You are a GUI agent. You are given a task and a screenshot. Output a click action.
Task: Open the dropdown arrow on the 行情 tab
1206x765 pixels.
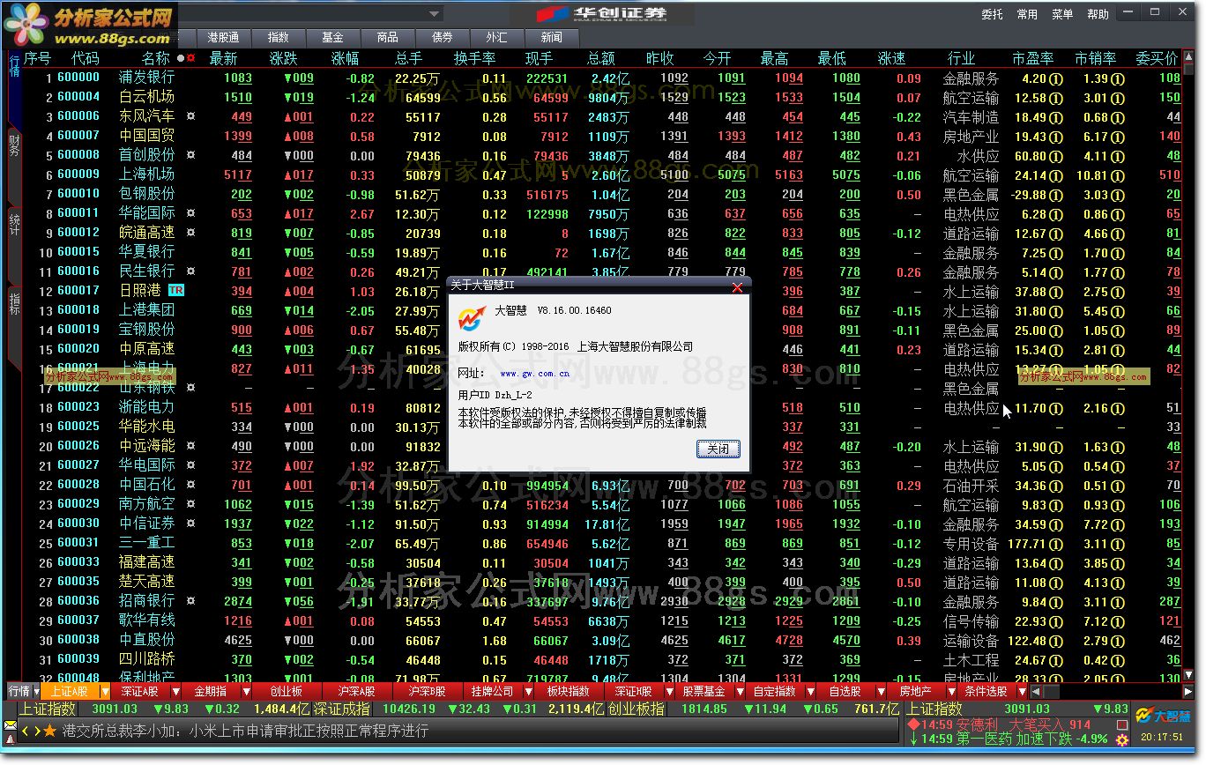click(x=36, y=692)
